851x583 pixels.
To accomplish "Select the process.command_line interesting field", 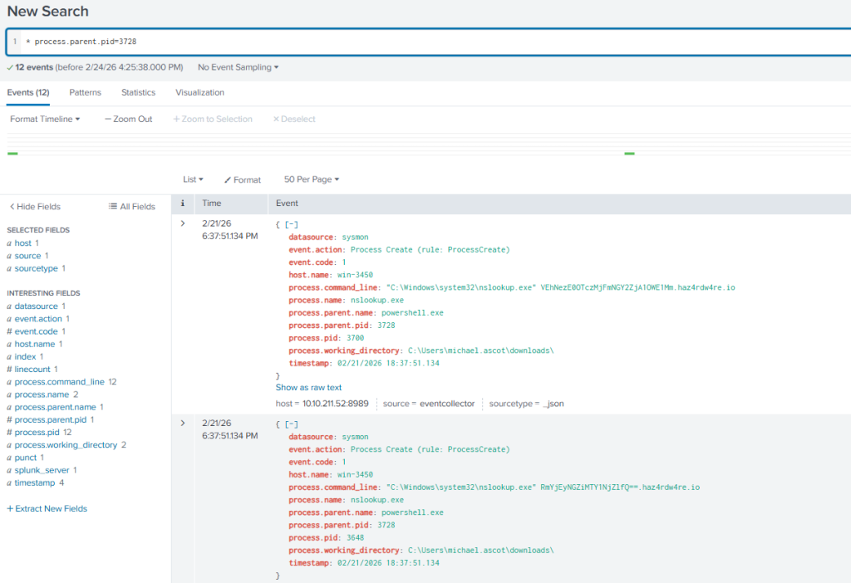I will (x=59, y=382).
